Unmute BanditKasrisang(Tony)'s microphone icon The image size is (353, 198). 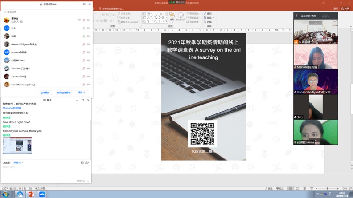tap(84, 85)
